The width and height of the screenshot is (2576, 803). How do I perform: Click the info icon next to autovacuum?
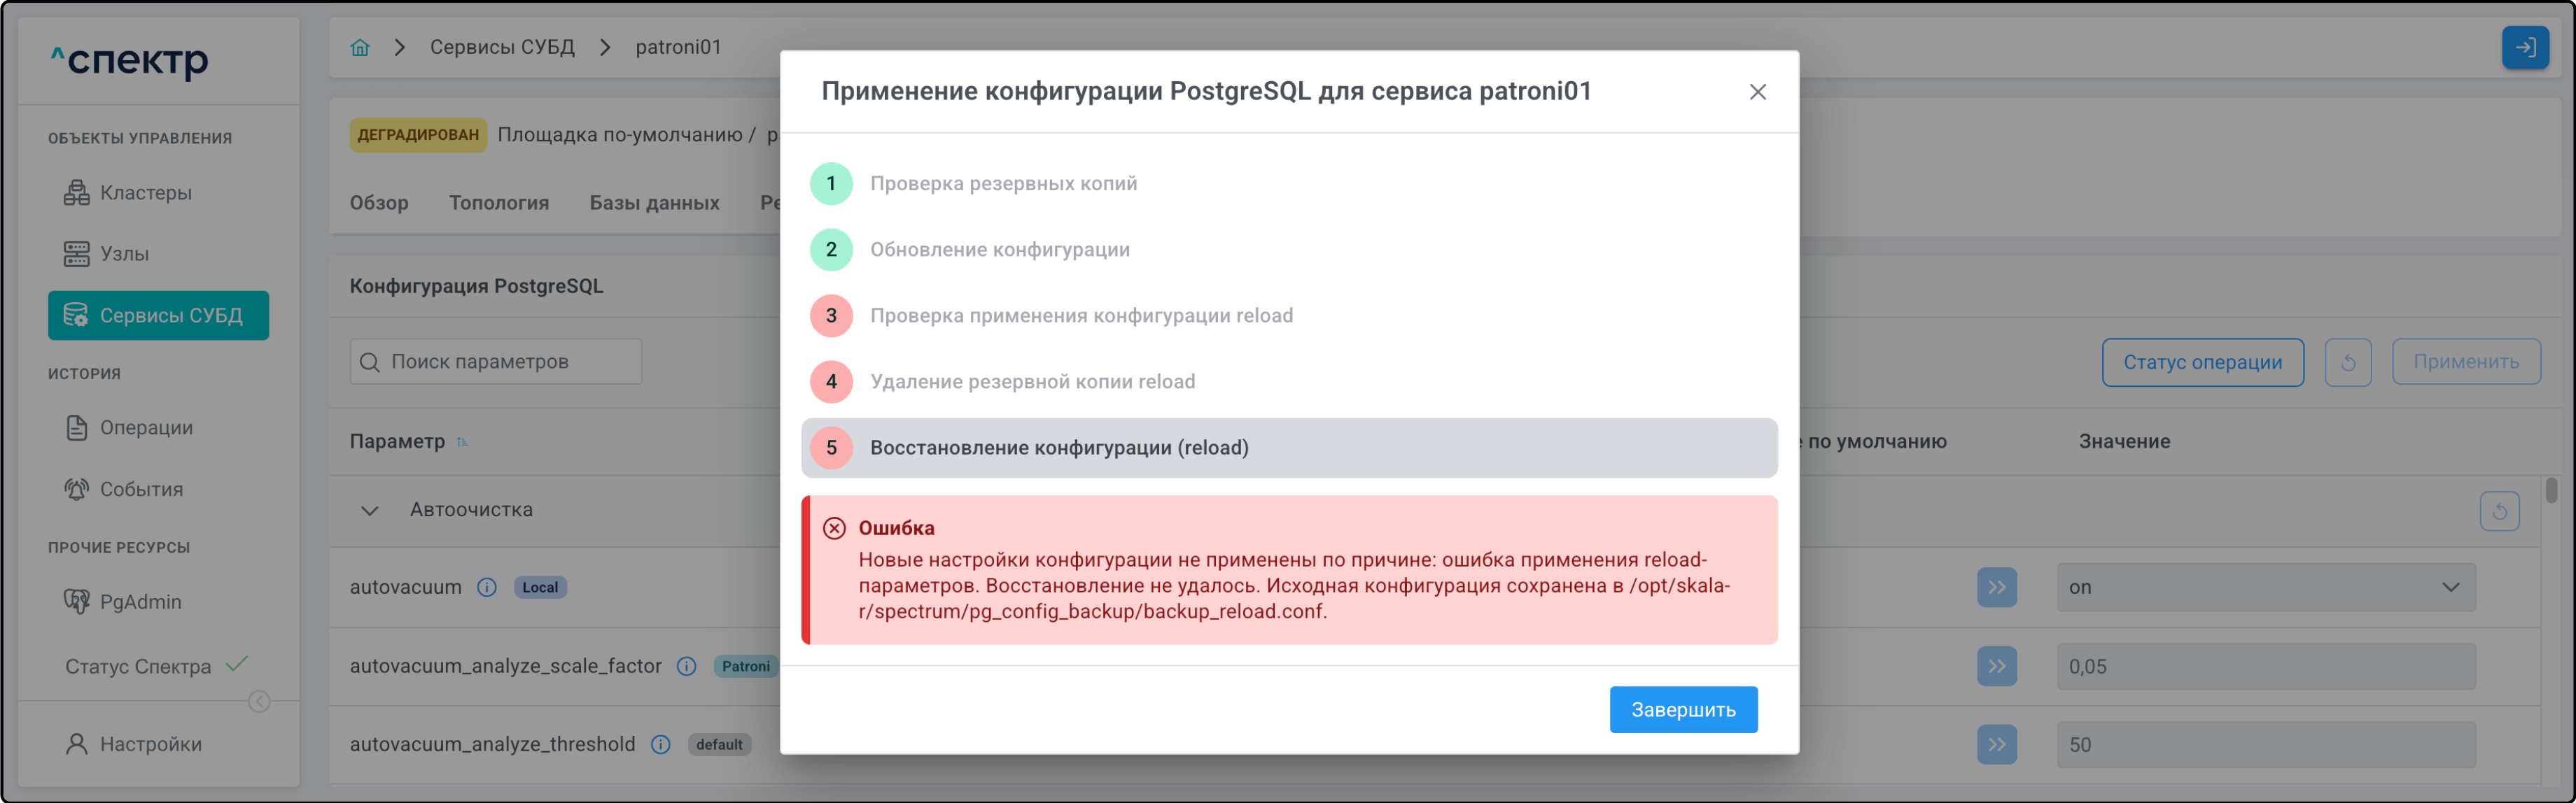point(487,588)
